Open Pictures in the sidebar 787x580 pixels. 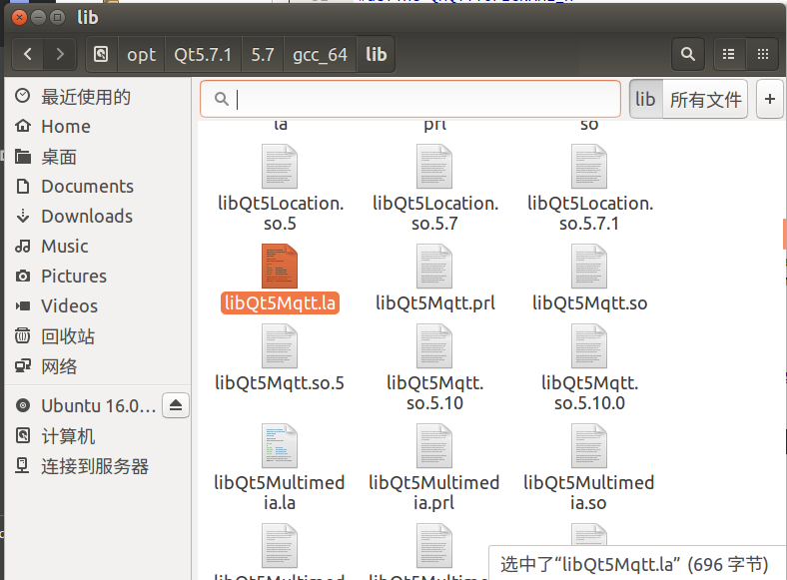98,276
